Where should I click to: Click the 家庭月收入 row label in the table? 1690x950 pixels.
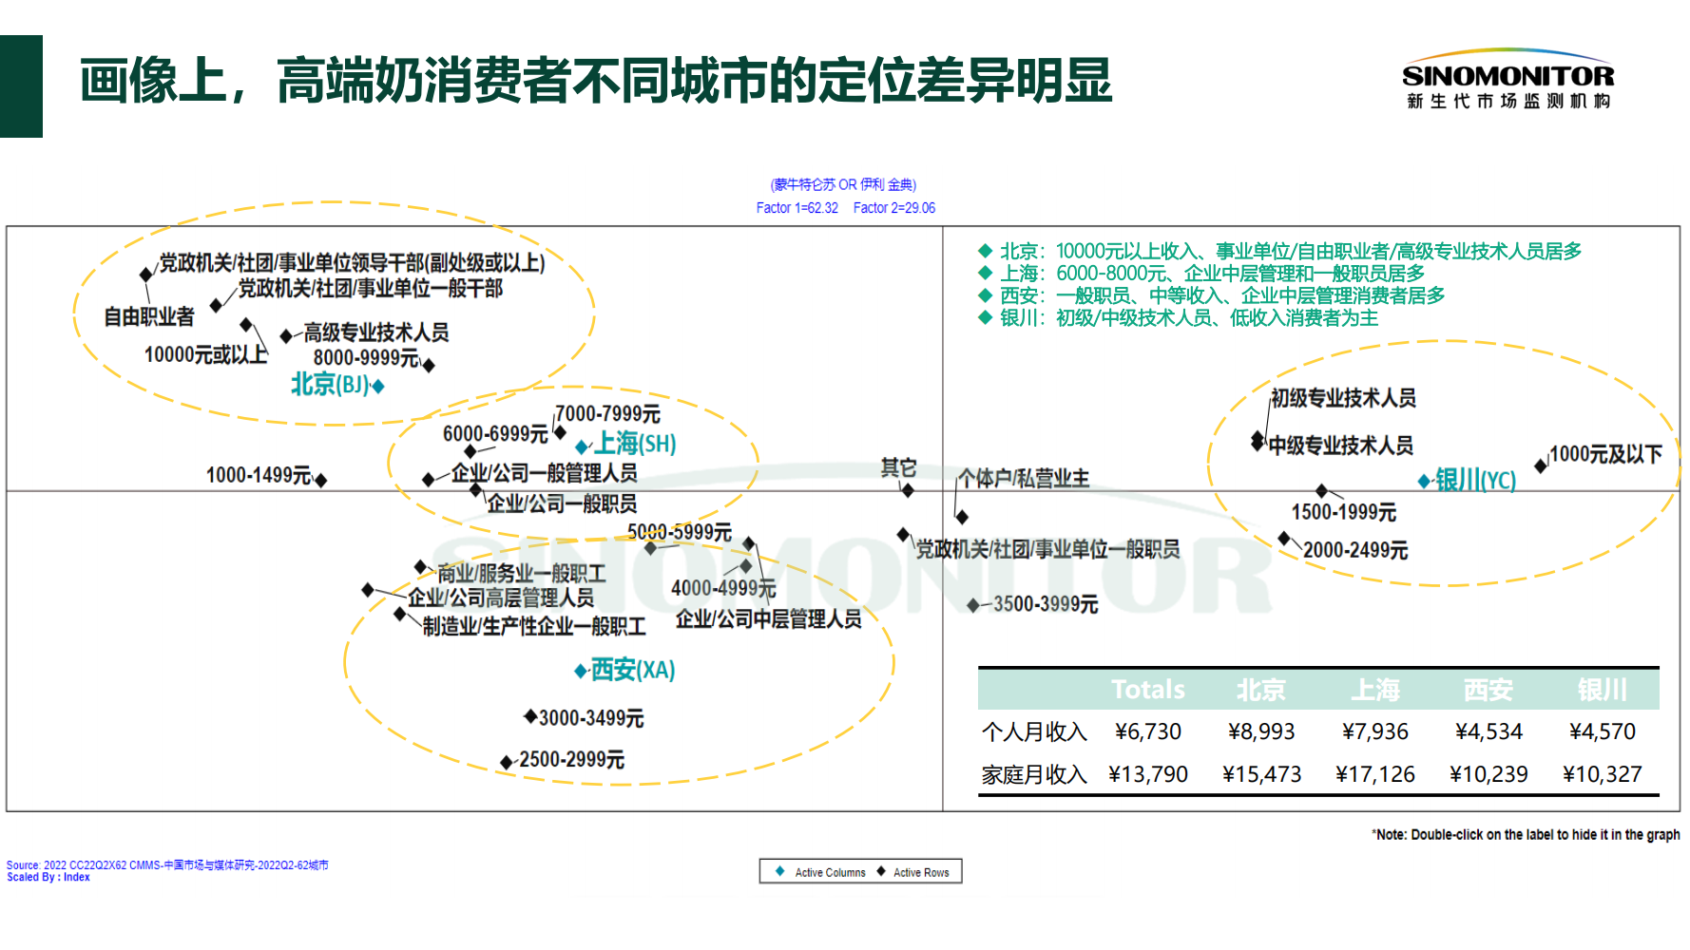tap(1033, 775)
